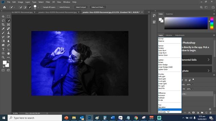Image resolution: width=216 pixels, height=121 pixels.
Task: Select the Crop tool
Action: pos(3,25)
